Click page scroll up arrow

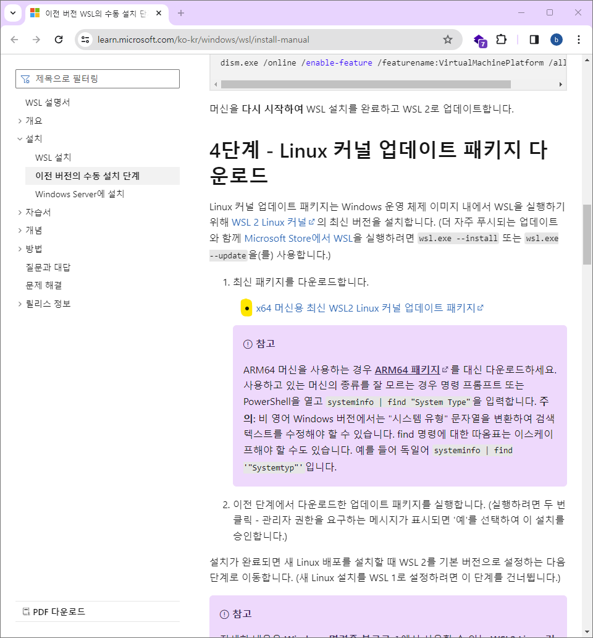pyautogui.click(x=587, y=60)
